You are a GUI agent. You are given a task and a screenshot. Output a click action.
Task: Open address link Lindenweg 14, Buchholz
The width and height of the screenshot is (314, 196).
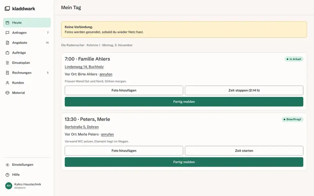pyautogui.click(x=84, y=67)
